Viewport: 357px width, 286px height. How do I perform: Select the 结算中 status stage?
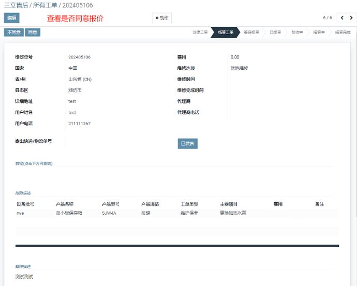coord(319,32)
